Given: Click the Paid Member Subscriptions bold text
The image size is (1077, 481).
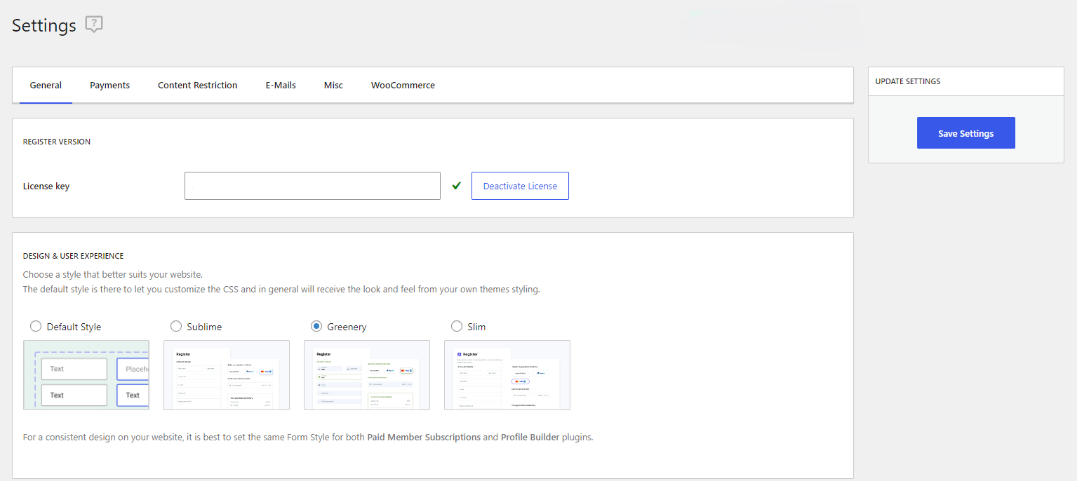Looking at the screenshot, I should point(424,437).
